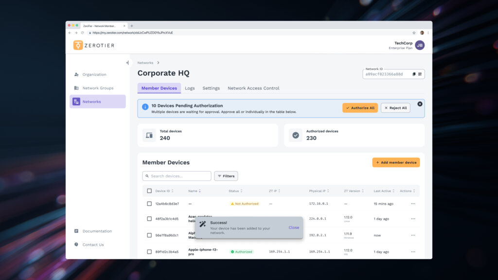This screenshot has height=280, width=498.
Task: Click the QR code icon beside Network ID
Action: pos(420,74)
